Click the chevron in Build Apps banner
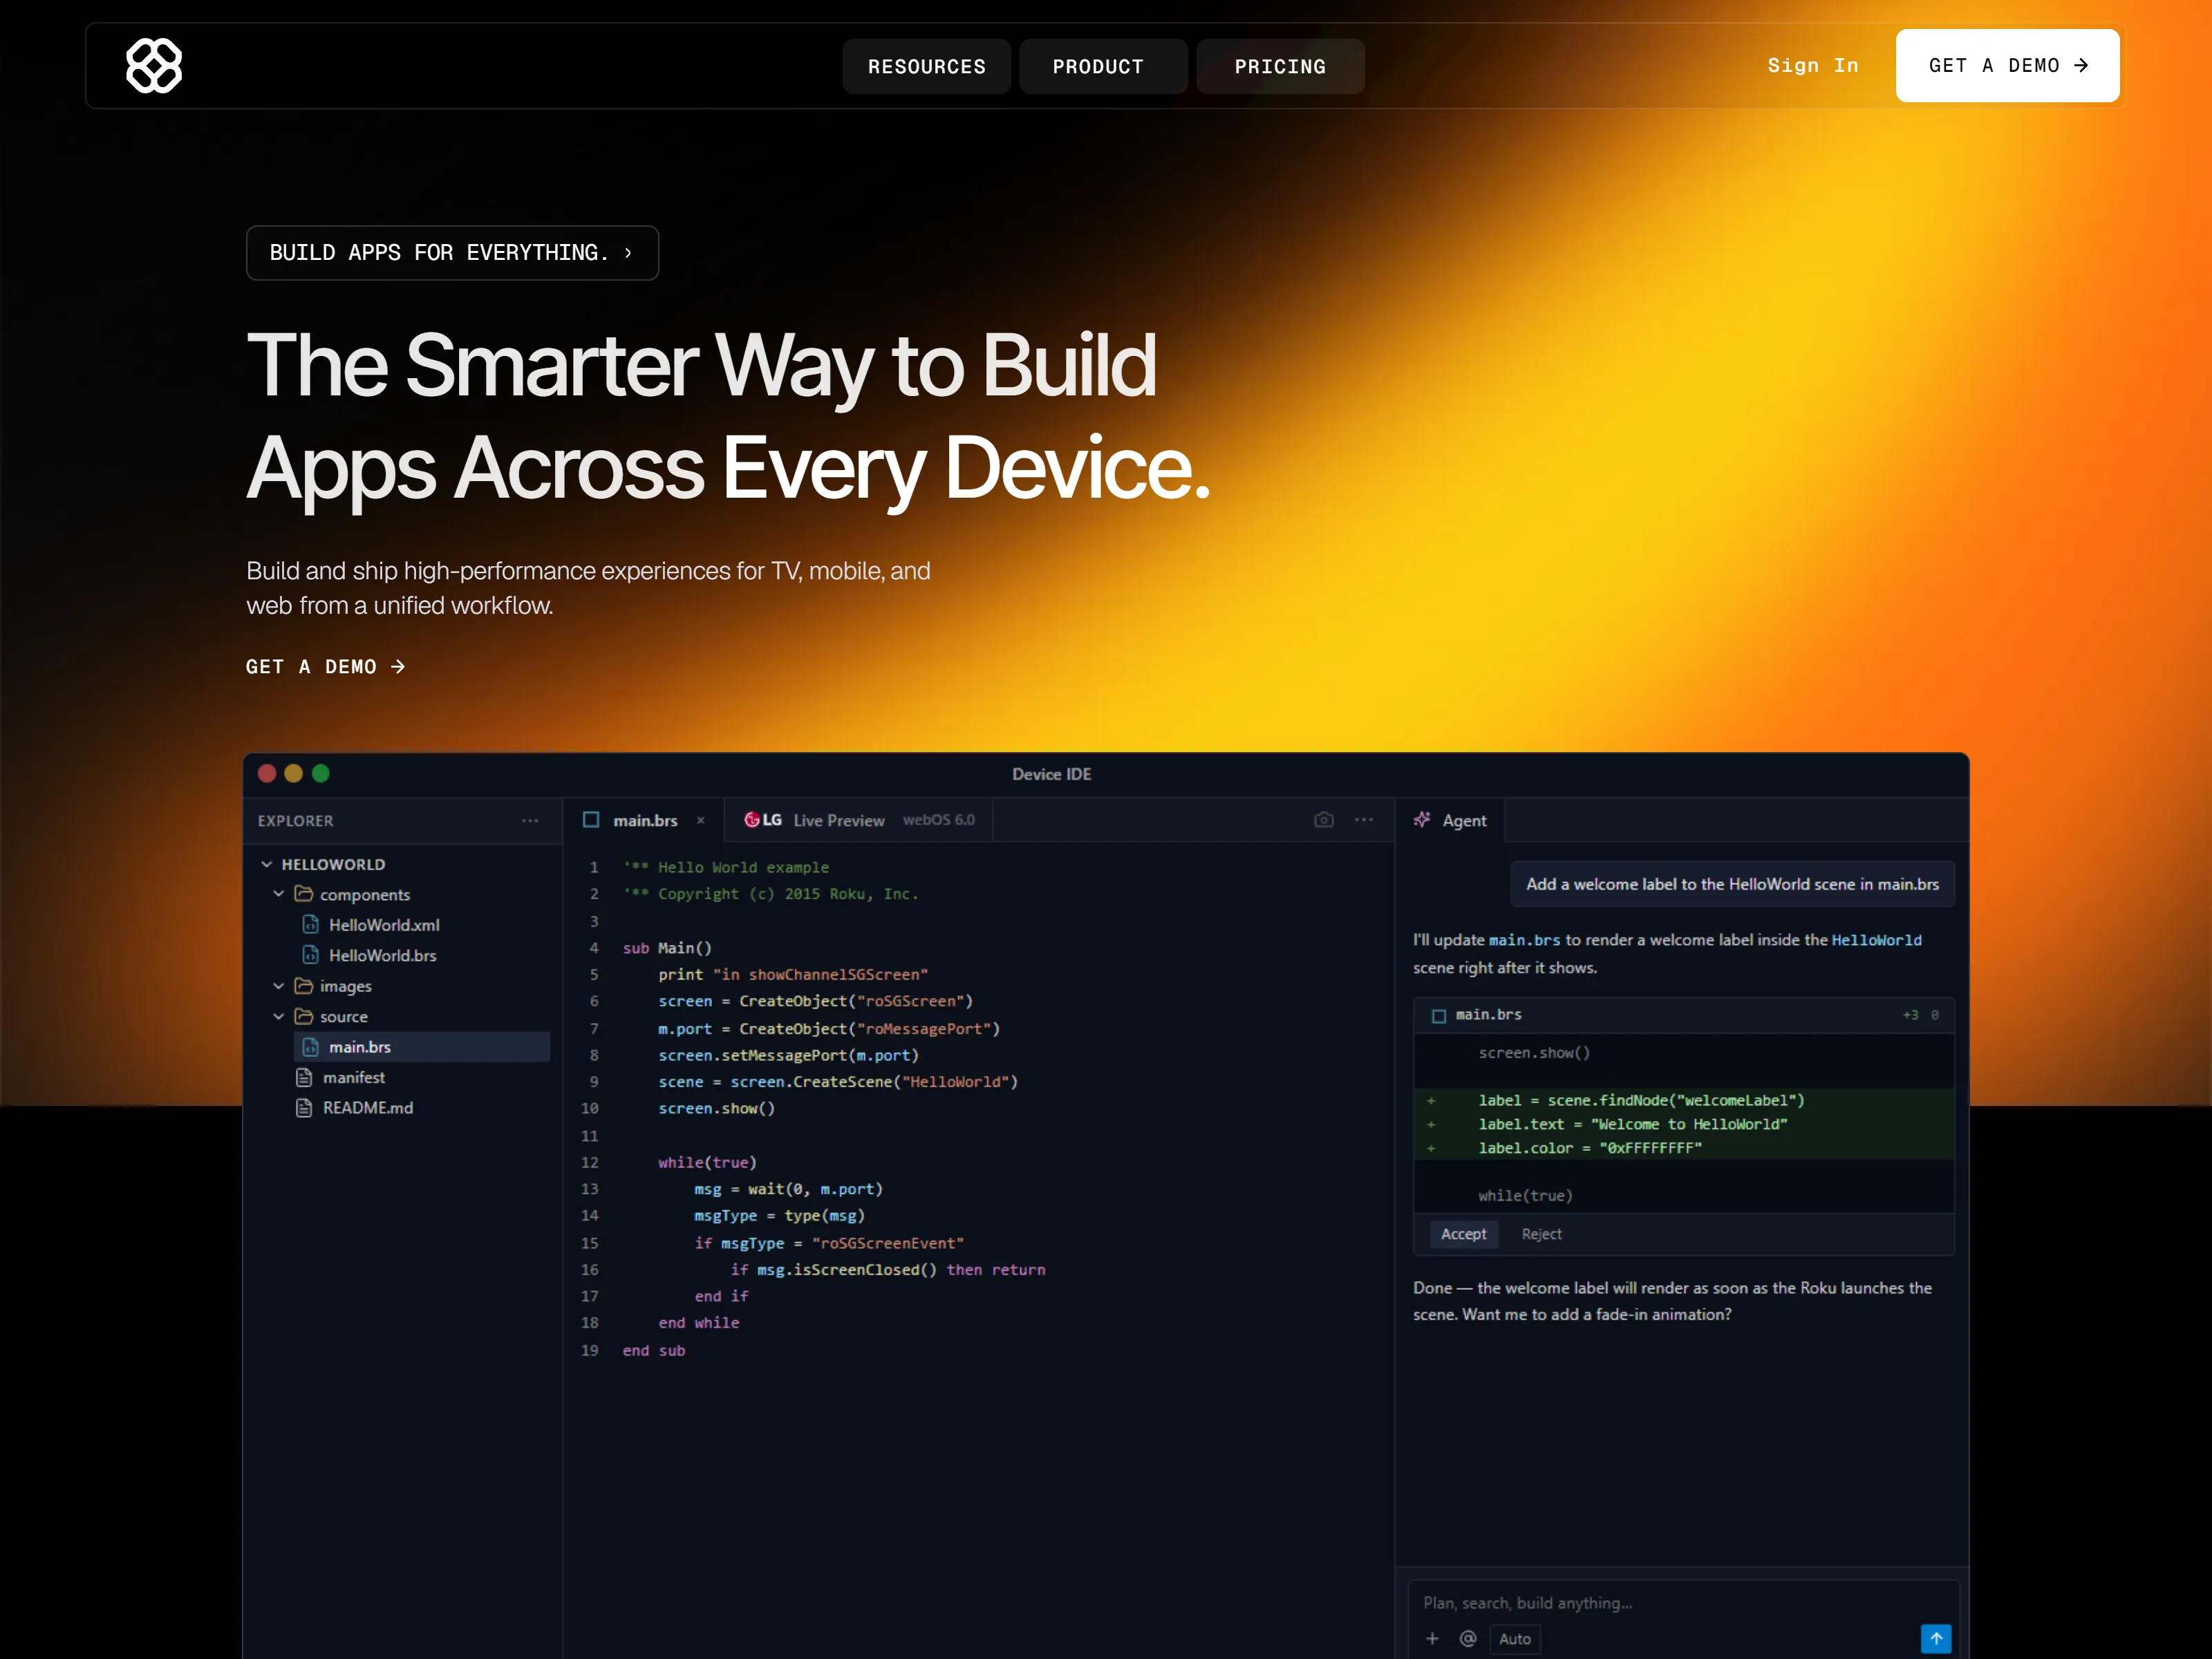This screenshot has width=2212, height=1659. [628, 253]
